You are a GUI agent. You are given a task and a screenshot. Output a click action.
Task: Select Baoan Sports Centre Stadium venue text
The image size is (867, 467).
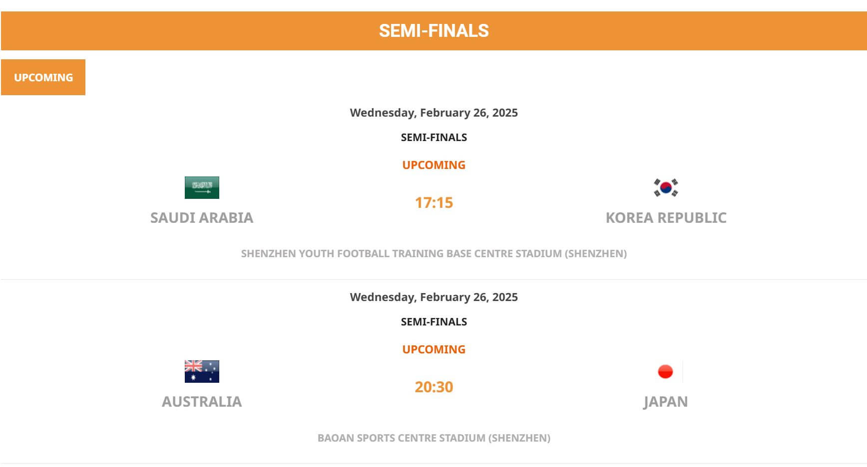[x=434, y=438]
